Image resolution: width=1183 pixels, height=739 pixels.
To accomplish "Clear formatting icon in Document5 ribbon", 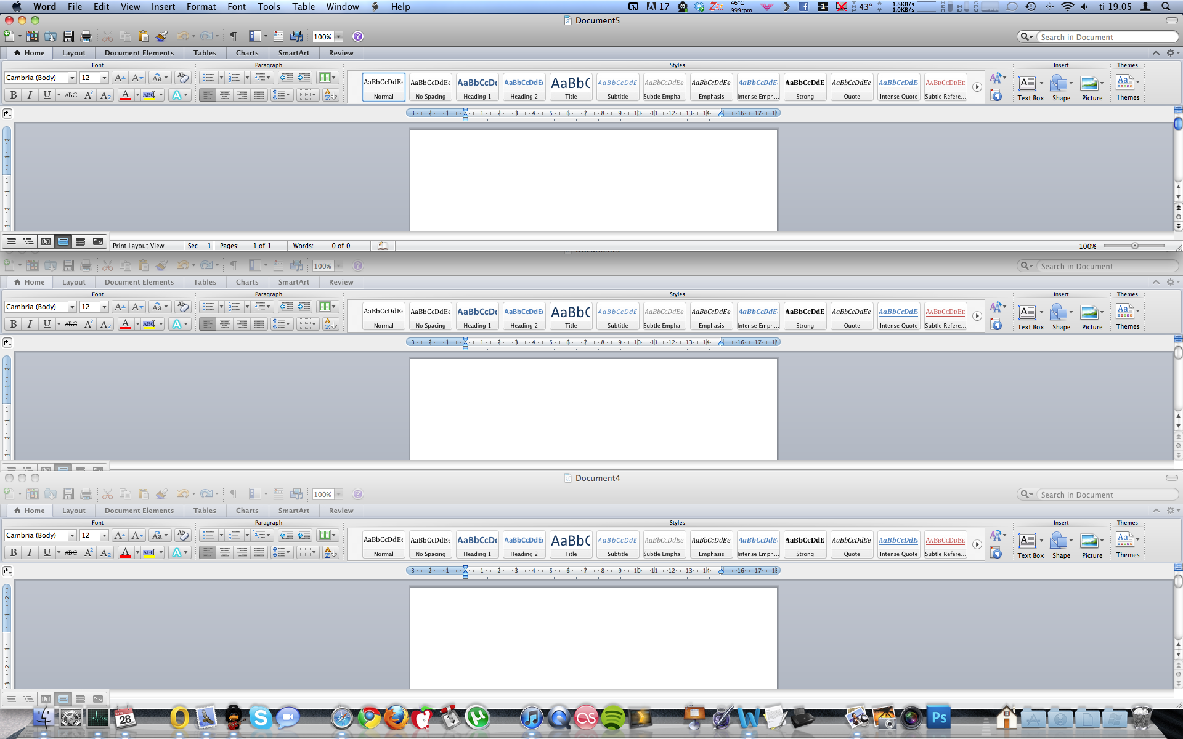I will click(x=182, y=78).
